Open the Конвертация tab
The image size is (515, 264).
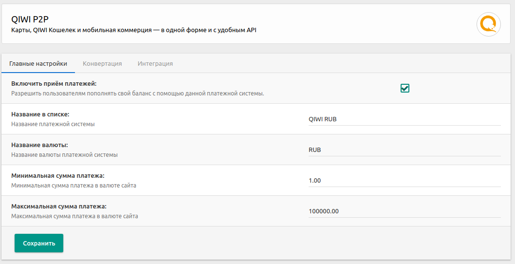point(102,63)
